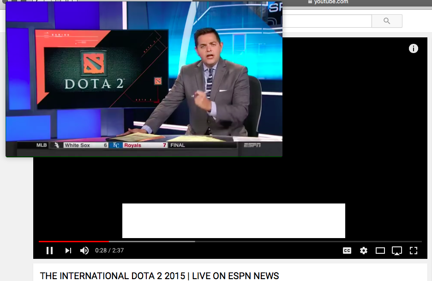
Task: Pause the YouTube video
Action: coord(49,251)
